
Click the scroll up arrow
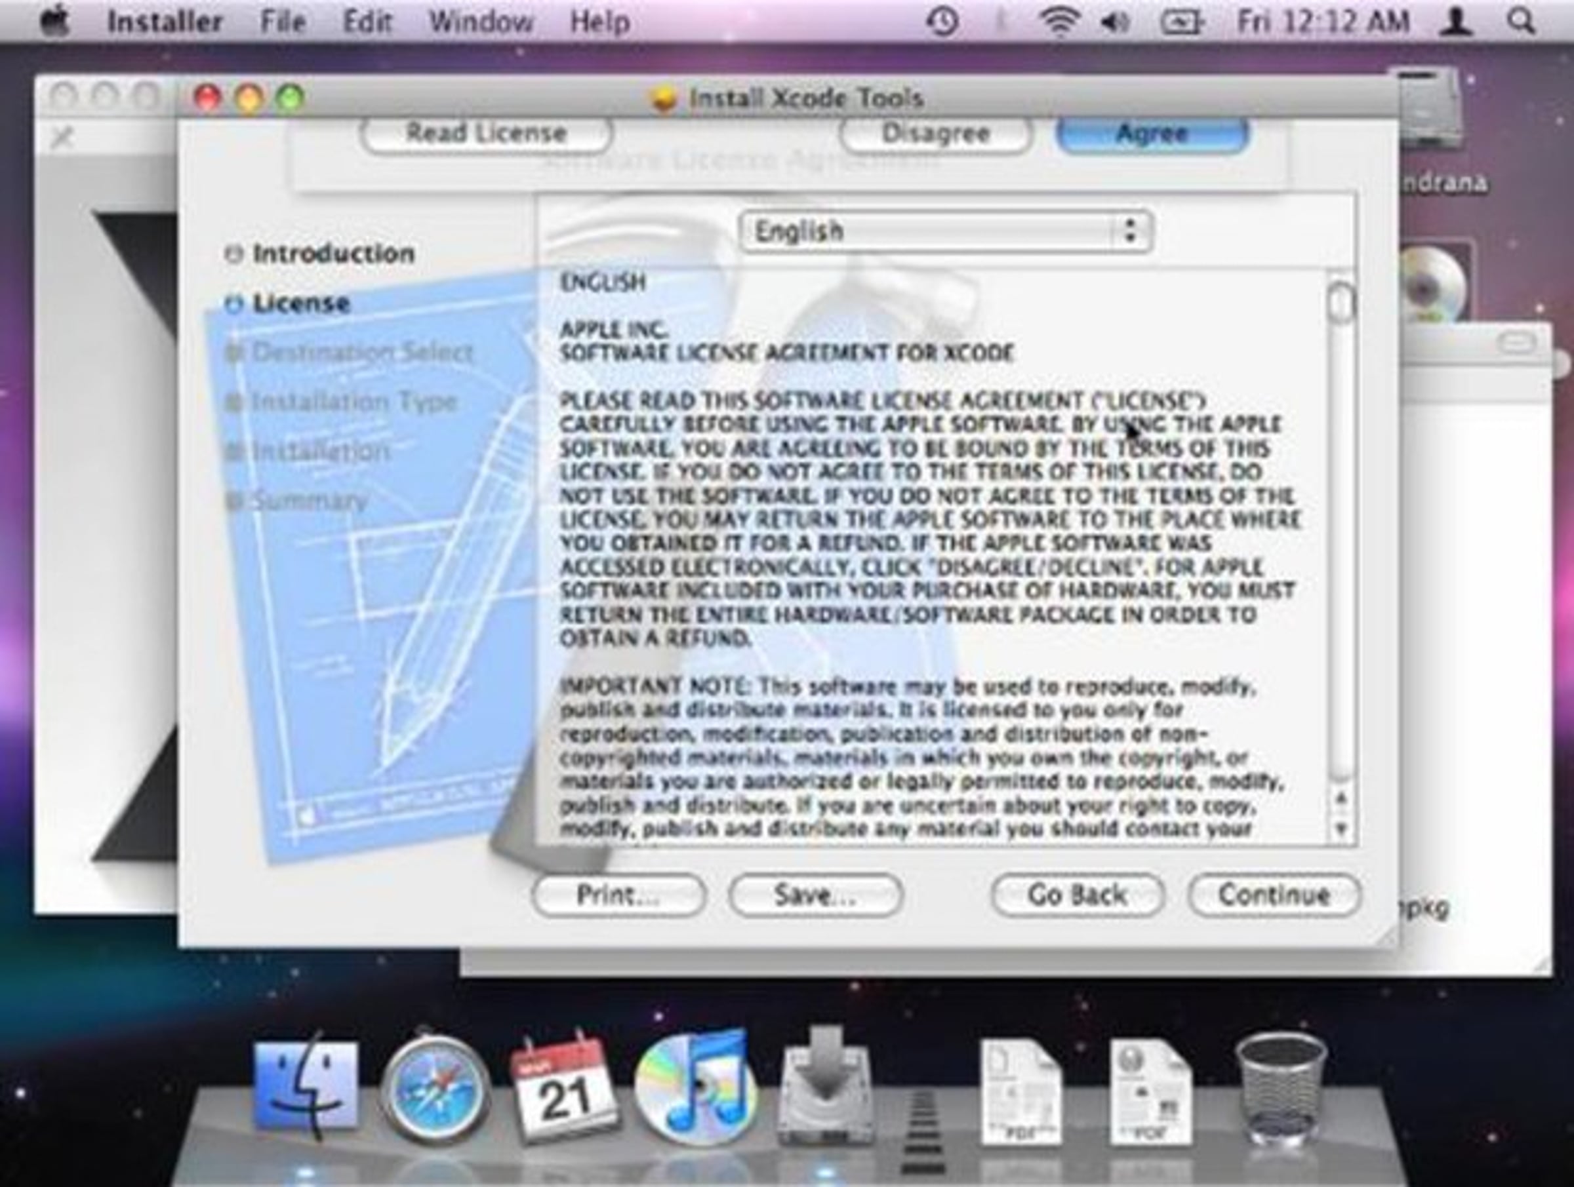(x=1341, y=800)
